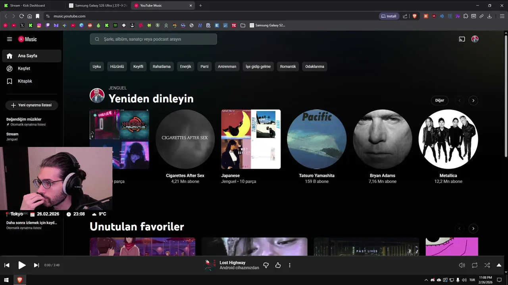This screenshot has width=508, height=285.
Task: Play the song Lost Highway
Action: (22, 265)
